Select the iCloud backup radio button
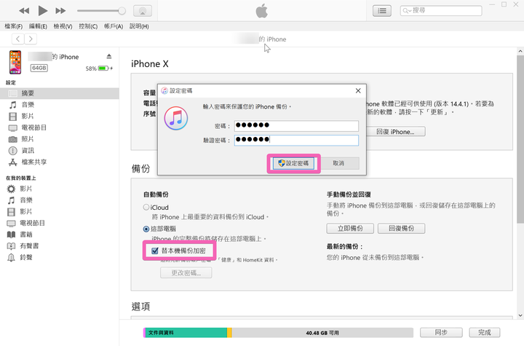 [x=146, y=207]
